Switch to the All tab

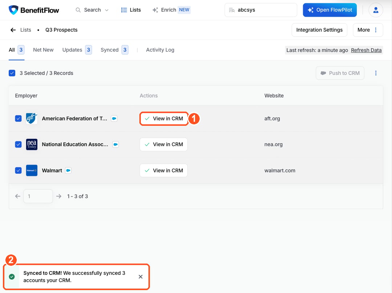point(16,50)
